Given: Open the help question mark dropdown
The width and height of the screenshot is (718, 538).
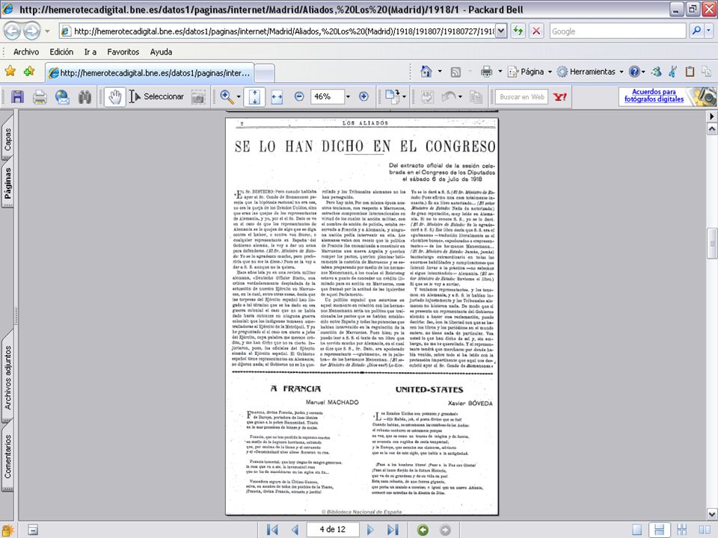Looking at the screenshot, I should point(637,72).
